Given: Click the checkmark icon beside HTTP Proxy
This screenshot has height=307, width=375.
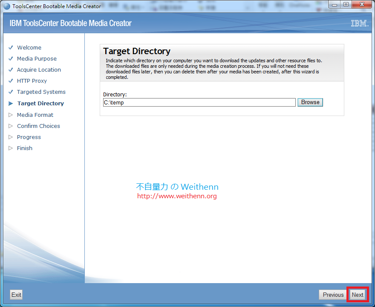Looking at the screenshot, I should 11,81.
